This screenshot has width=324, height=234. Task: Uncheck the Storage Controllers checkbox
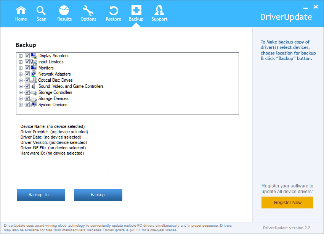27,92
